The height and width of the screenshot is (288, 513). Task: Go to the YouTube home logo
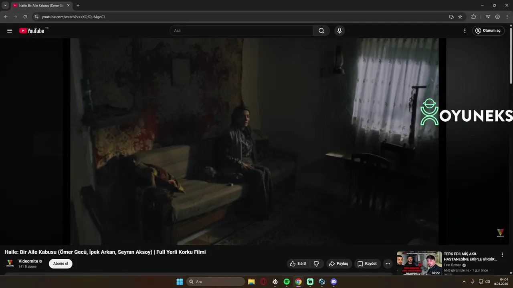click(32, 31)
